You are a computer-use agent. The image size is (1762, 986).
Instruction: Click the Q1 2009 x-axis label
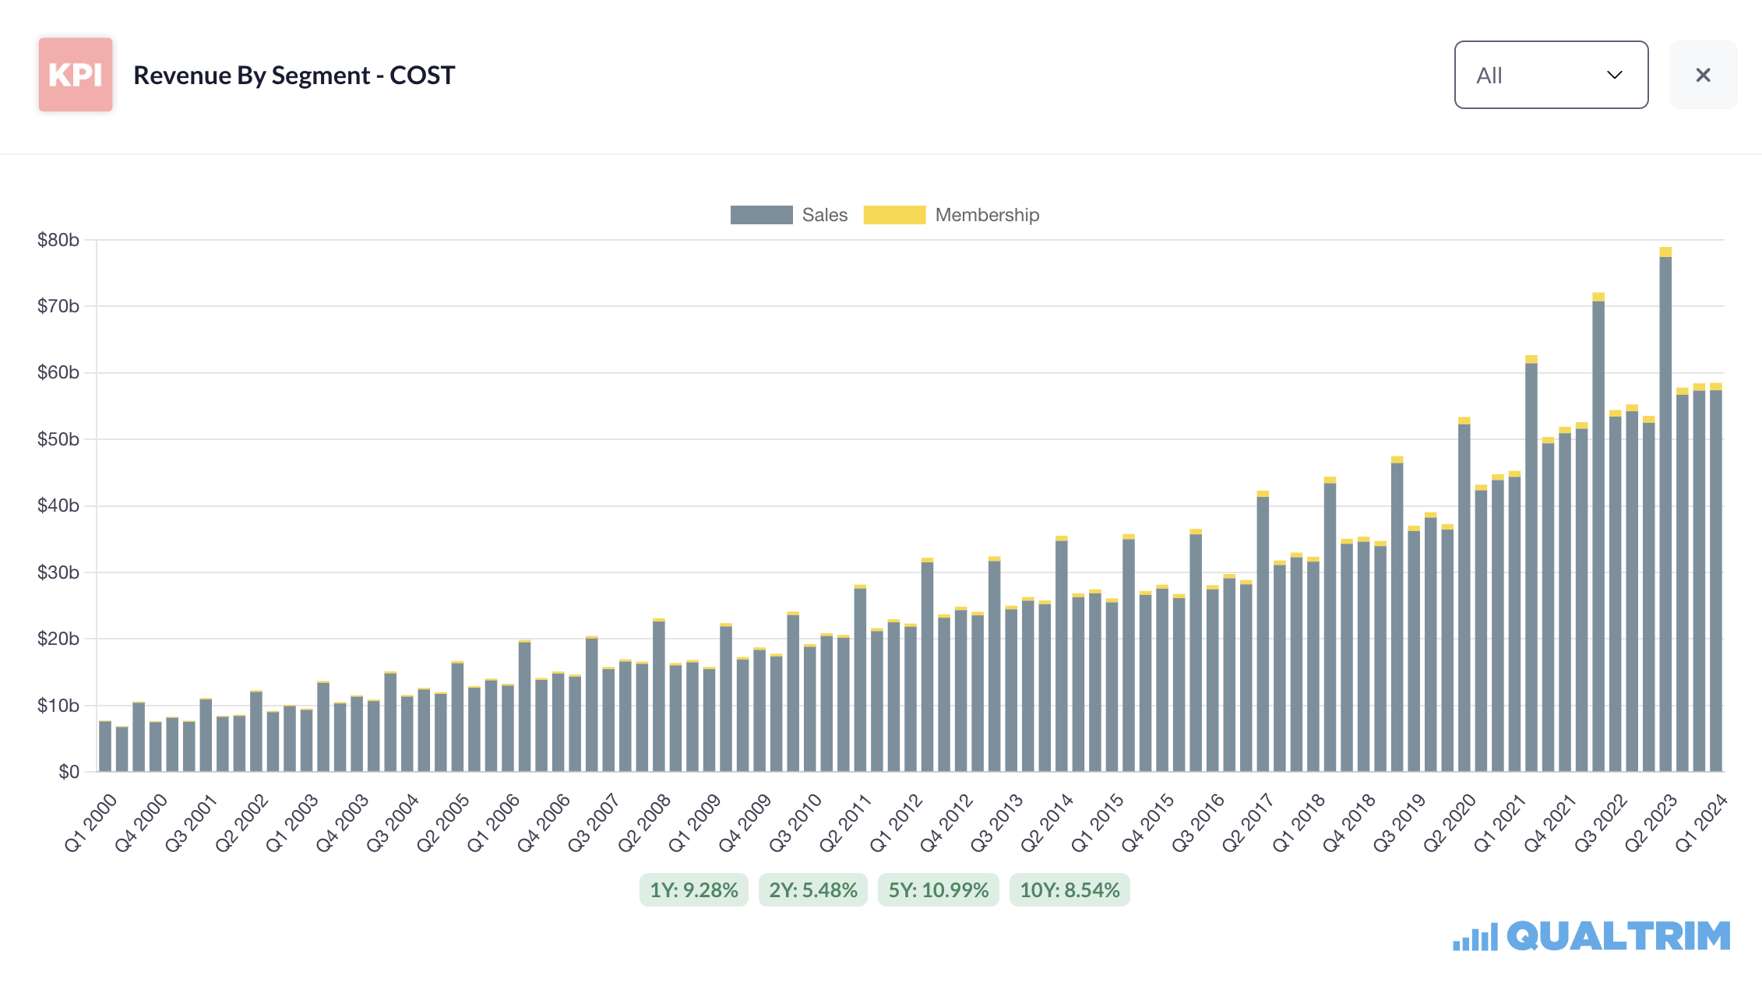695,822
